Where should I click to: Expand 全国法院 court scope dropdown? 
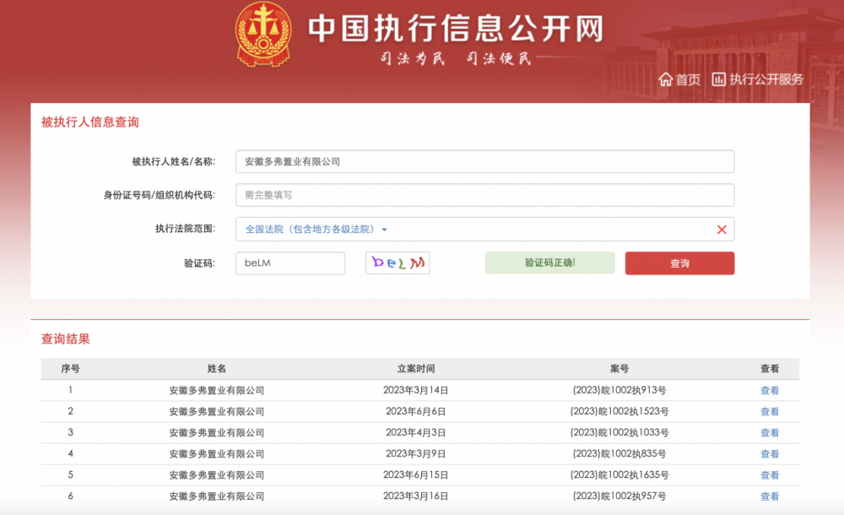click(316, 230)
